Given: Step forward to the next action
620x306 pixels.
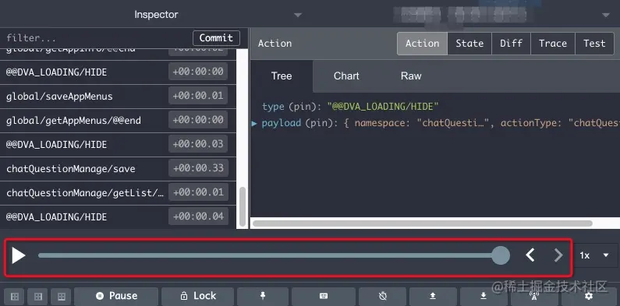Looking at the screenshot, I should (558, 255).
